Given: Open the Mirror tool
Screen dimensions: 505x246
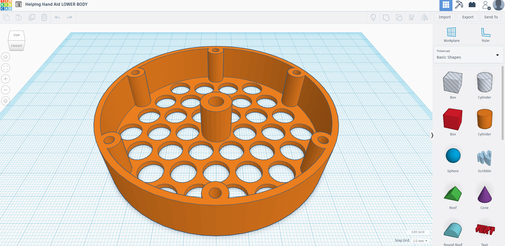Looking at the screenshot, I should coord(424,18).
